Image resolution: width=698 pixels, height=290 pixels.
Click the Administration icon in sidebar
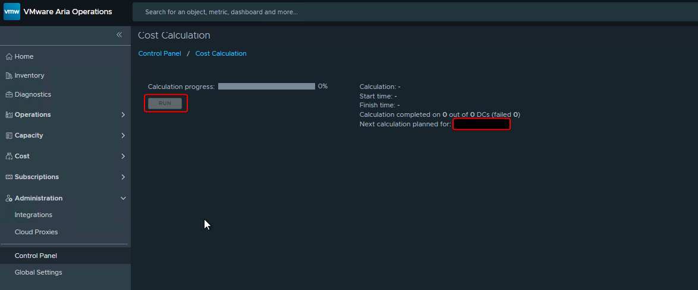pos(9,199)
